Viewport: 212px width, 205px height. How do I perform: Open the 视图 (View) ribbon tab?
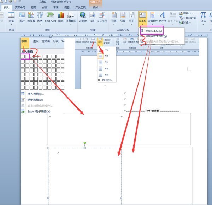[67, 7]
